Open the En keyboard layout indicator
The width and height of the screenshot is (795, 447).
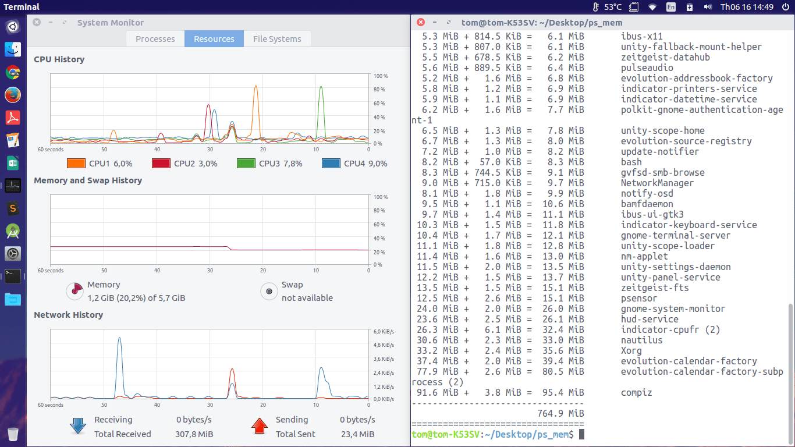pos(671,7)
